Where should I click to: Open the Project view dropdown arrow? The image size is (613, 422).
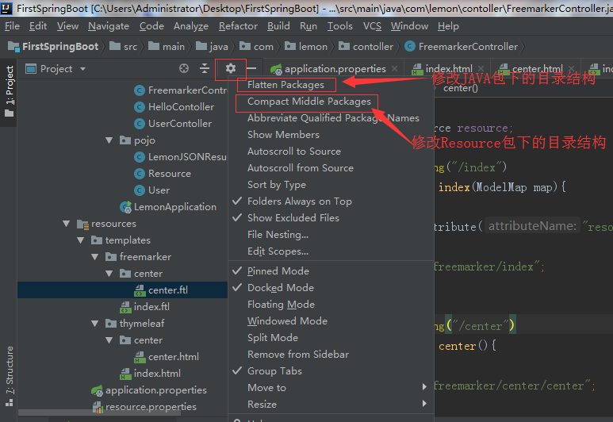83,69
